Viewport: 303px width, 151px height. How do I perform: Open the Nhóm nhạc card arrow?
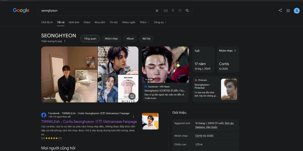coord(235,51)
